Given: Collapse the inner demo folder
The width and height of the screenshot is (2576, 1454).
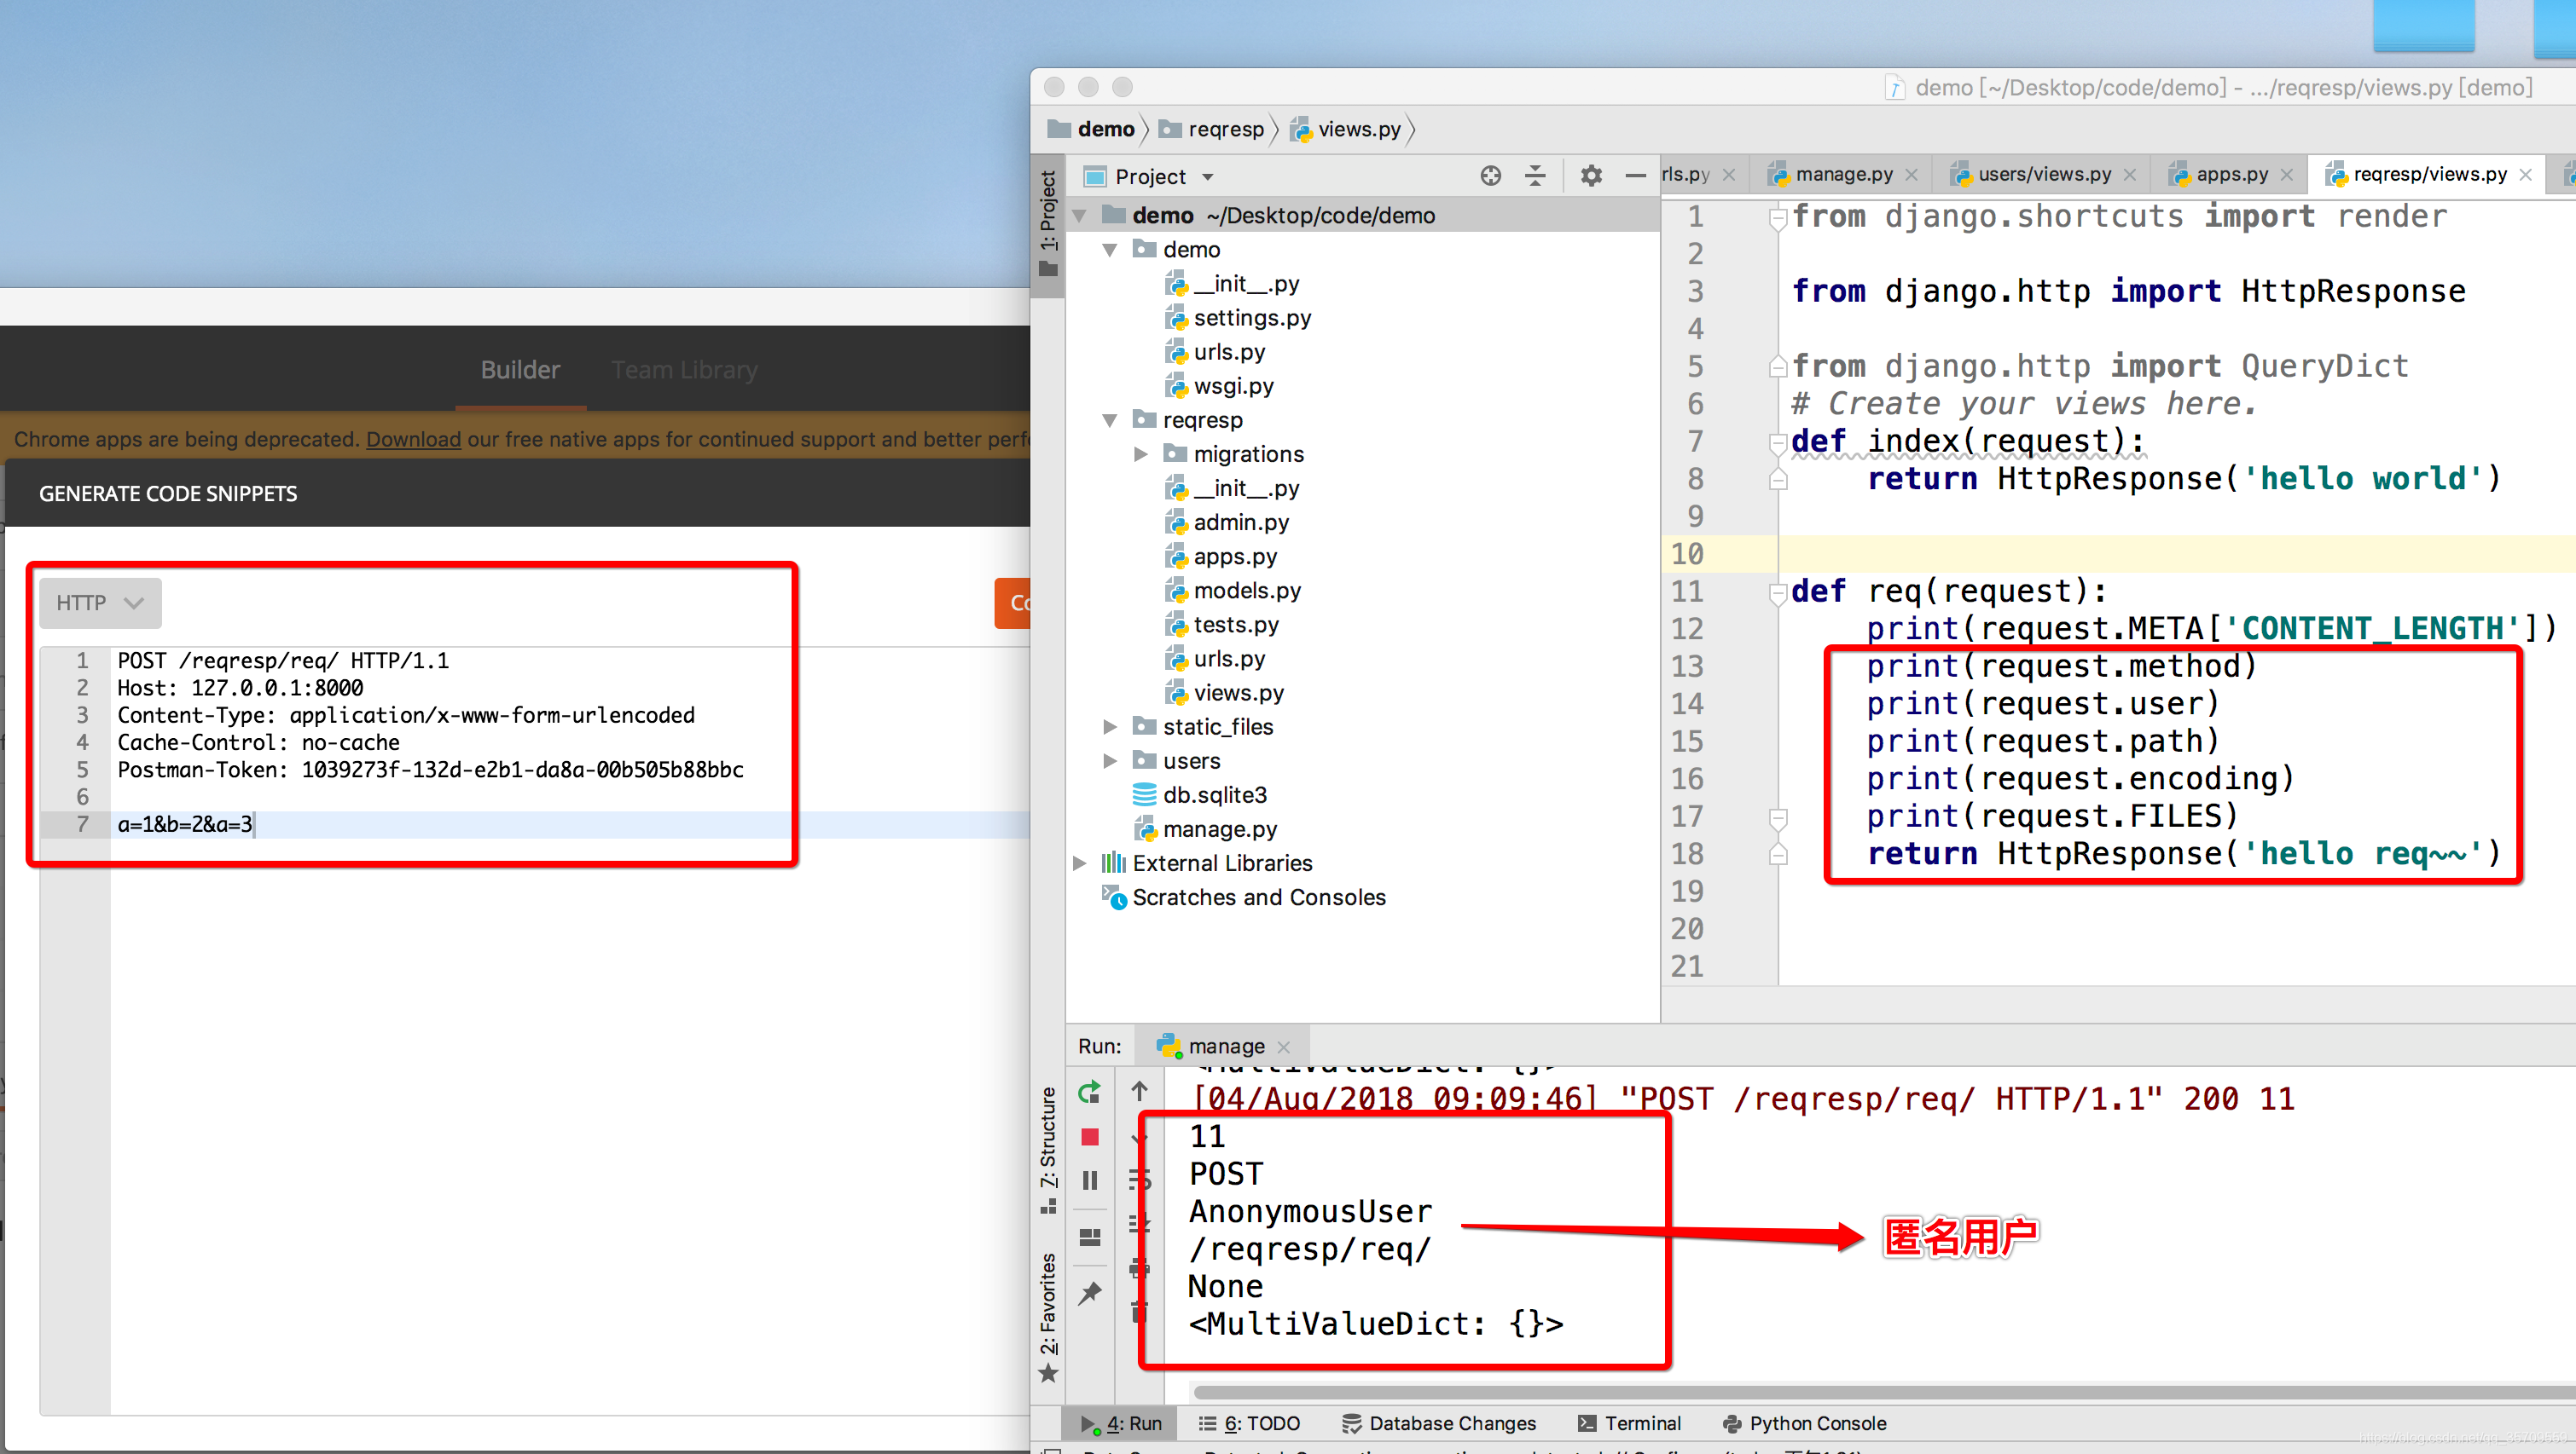Looking at the screenshot, I should click(x=1110, y=250).
